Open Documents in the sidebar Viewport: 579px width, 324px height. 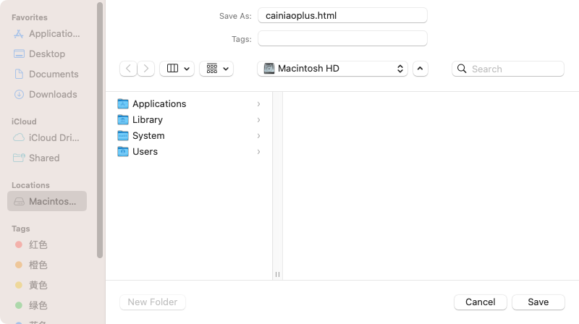point(53,74)
